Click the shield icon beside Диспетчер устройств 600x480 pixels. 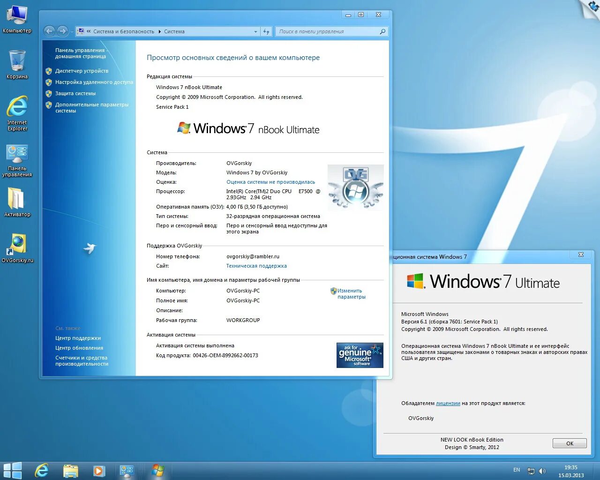pyautogui.click(x=49, y=71)
